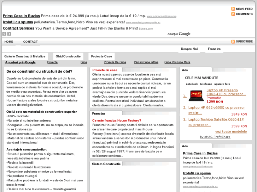Click the Case ad link
Viewport: 257px width, 192px height.
point(84,62)
